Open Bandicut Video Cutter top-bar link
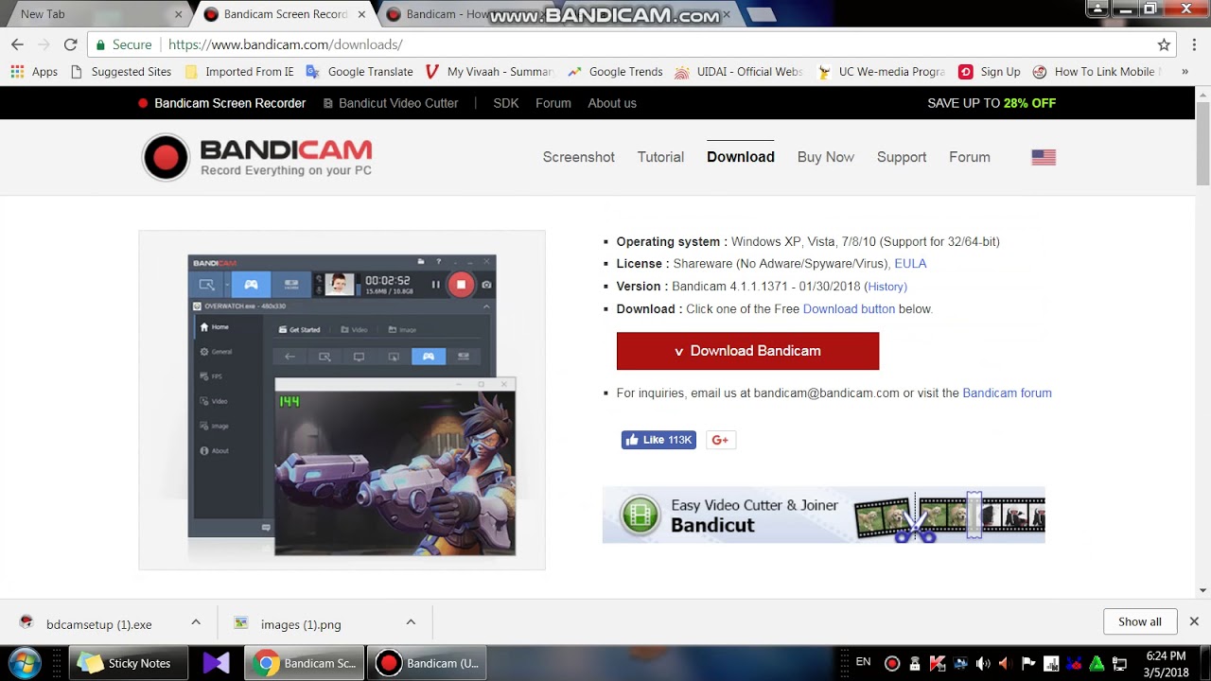Screen dimensions: 1211x681 tap(391, 103)
